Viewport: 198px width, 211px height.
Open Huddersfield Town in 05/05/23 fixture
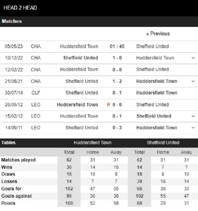[79, 46]
